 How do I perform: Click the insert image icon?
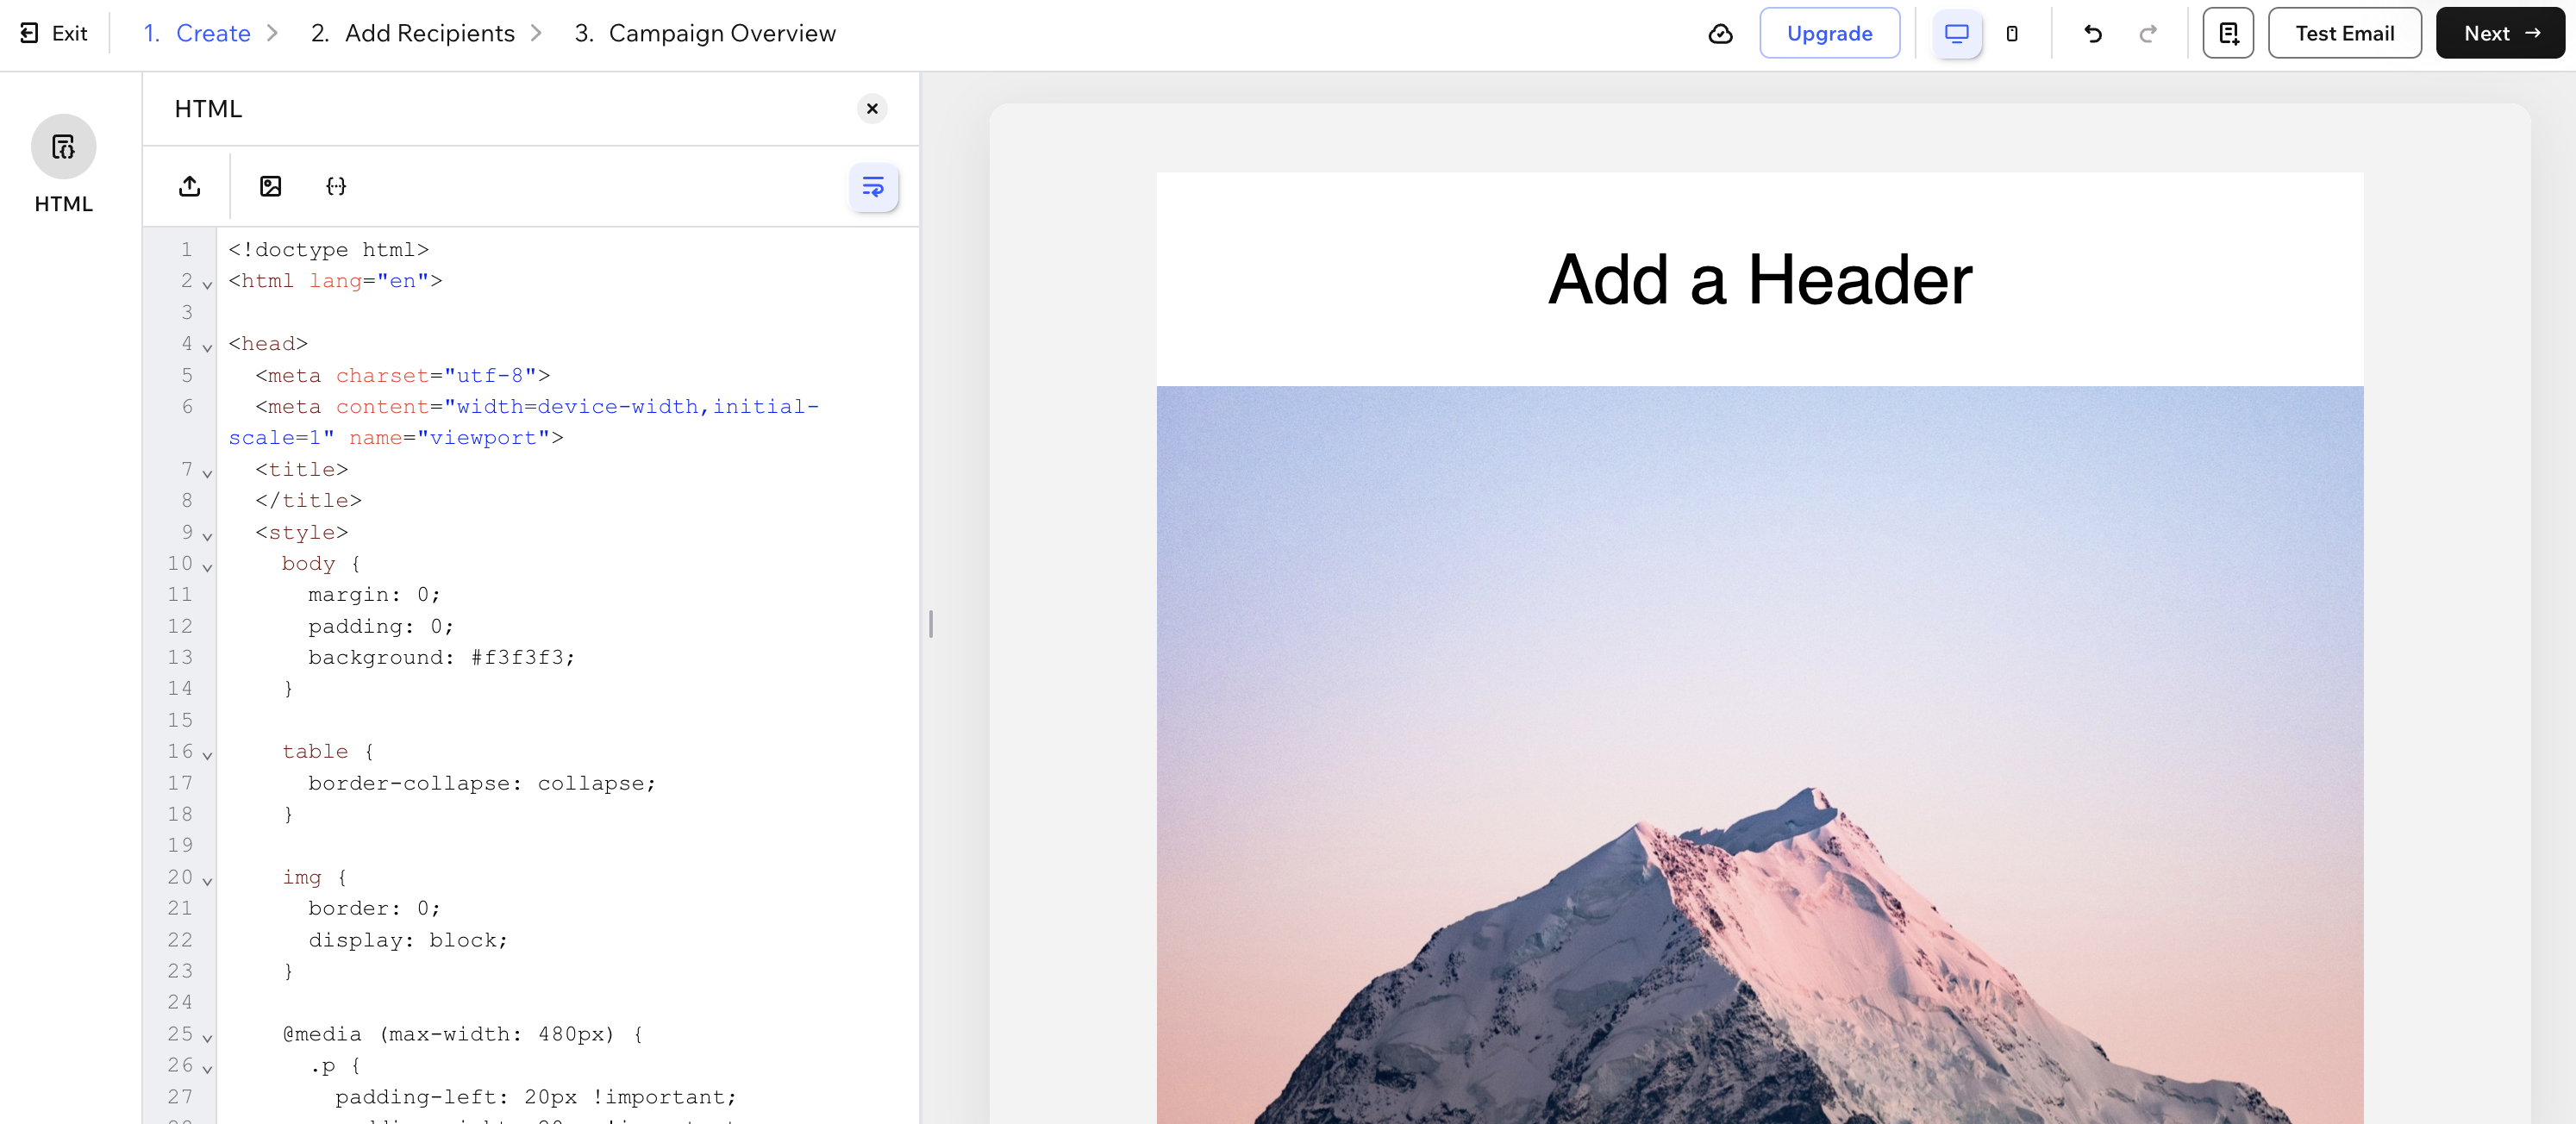click(x=270, y=186)
